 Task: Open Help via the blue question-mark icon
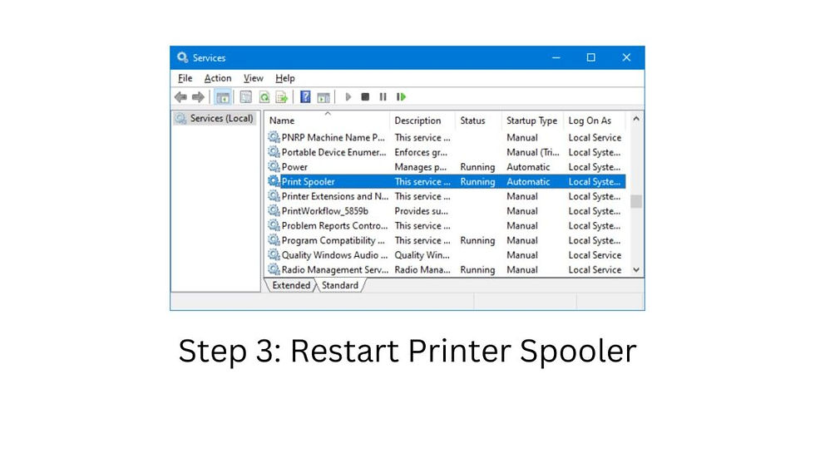[x=306, y=97]
